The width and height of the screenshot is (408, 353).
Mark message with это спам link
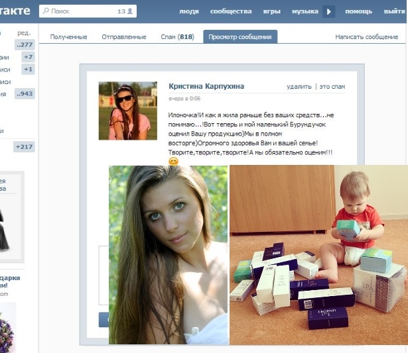coord(332,87)
